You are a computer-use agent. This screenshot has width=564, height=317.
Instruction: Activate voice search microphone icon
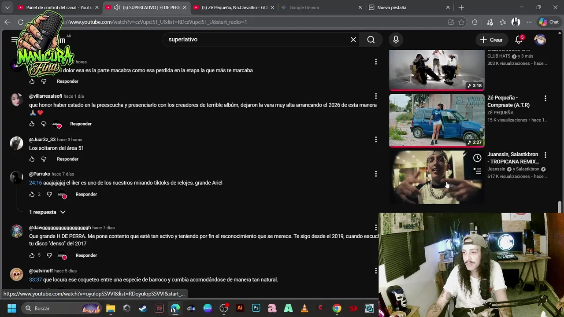(396, 40)
